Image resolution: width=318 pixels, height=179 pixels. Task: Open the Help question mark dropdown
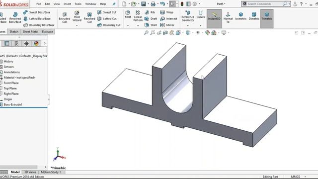coord(306,4)
